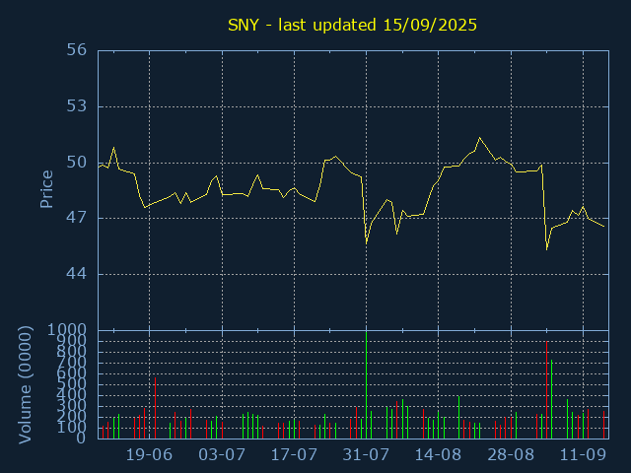Click the price axis label 56
The width and height of the screenshot is (631, 473).
(77, 50)
